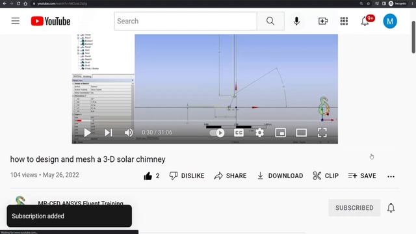Start voice search with microphone icon
Viewport: 416px width, 234px height.
(x=296, y=21)
